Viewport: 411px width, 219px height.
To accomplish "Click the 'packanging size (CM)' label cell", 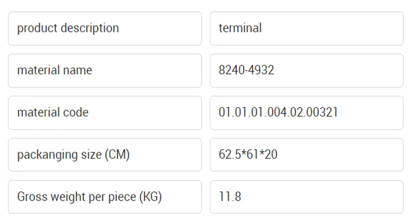I will 105,155.
